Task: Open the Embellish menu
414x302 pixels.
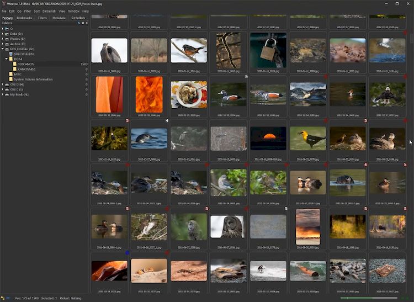Action: pyautogui.click(x=49, y=11)
